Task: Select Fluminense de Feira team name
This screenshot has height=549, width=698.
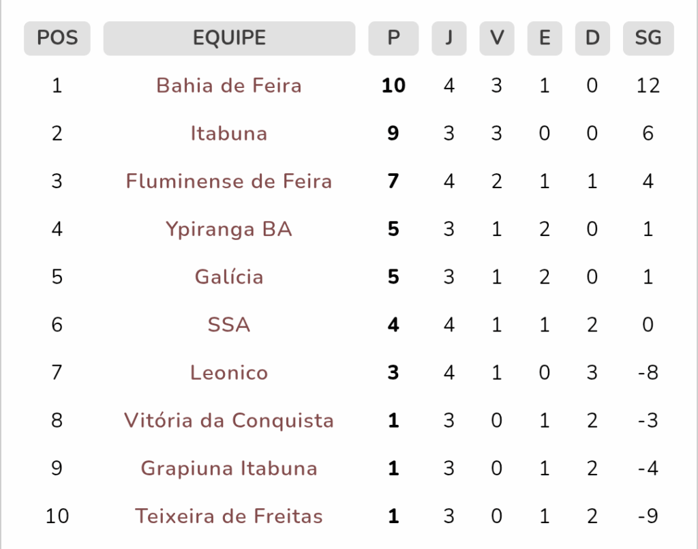Action: tap(229, 181)
